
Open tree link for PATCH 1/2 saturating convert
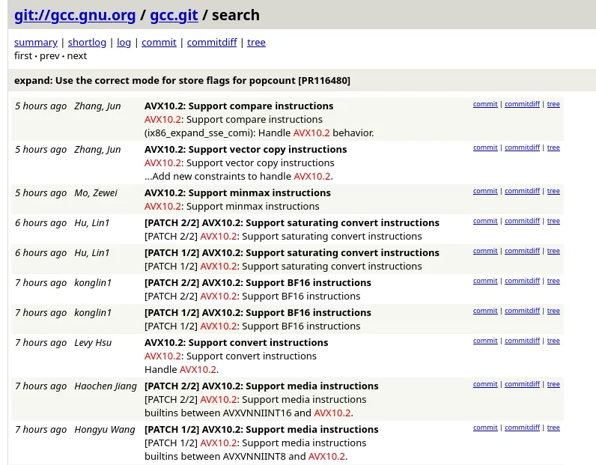[x=553, y=251]
